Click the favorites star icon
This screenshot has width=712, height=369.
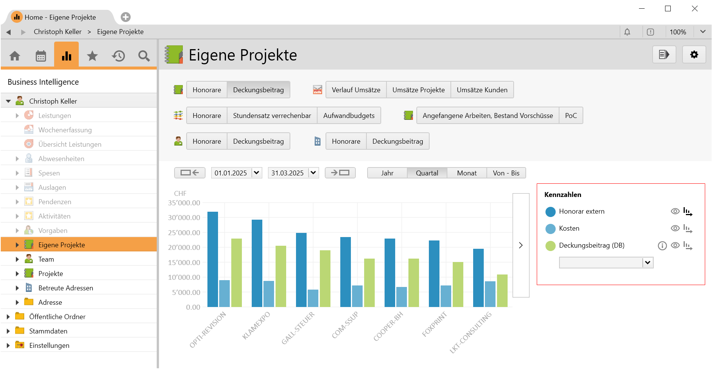[92, 56]
